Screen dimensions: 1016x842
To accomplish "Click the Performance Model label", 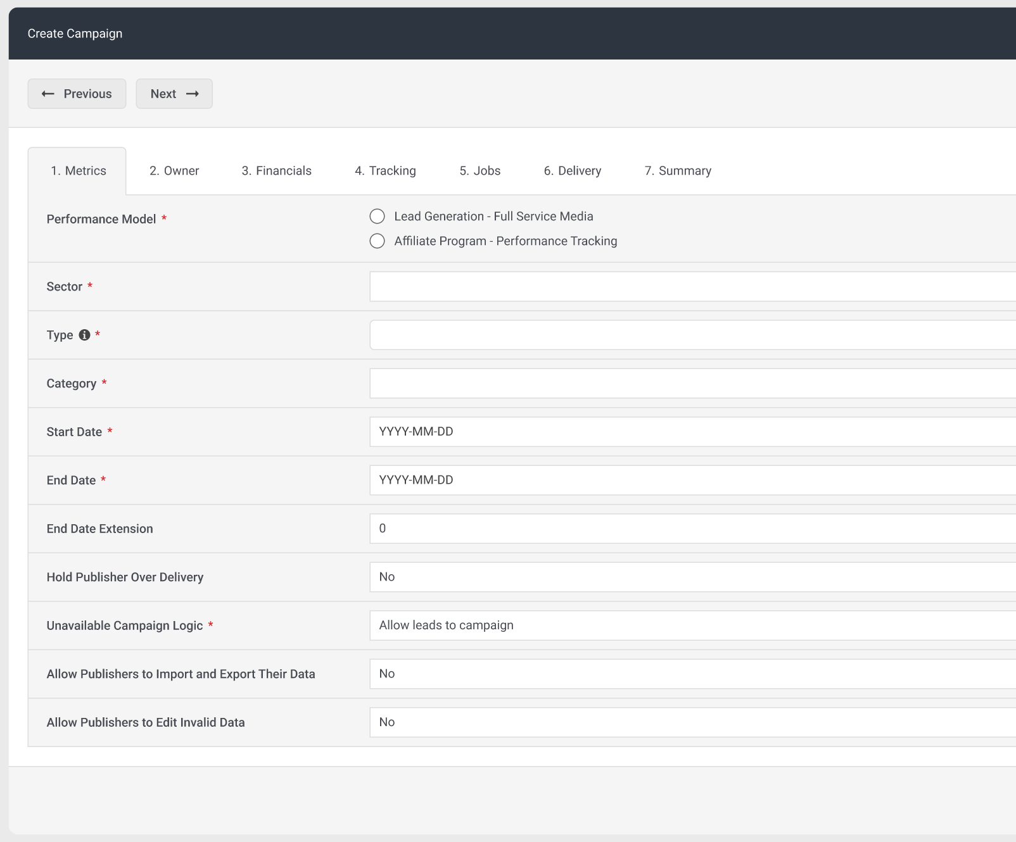I will pyautogui.click(x=101, y=219).
